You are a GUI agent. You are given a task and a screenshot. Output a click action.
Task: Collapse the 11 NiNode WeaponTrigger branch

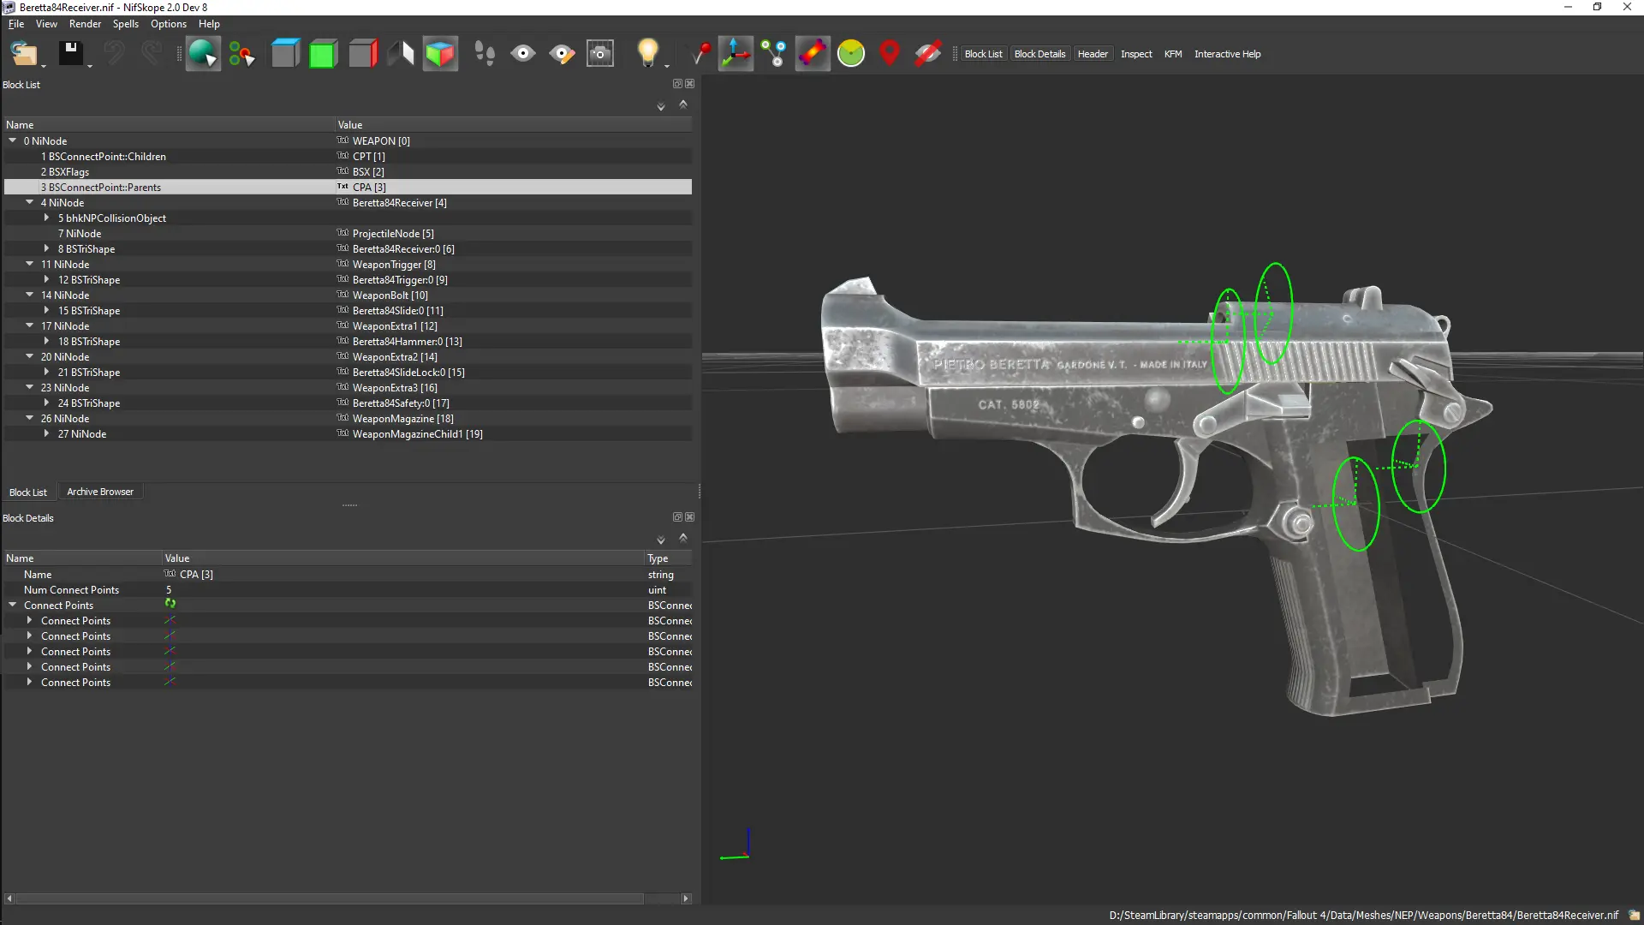click(x=30, y=264)
